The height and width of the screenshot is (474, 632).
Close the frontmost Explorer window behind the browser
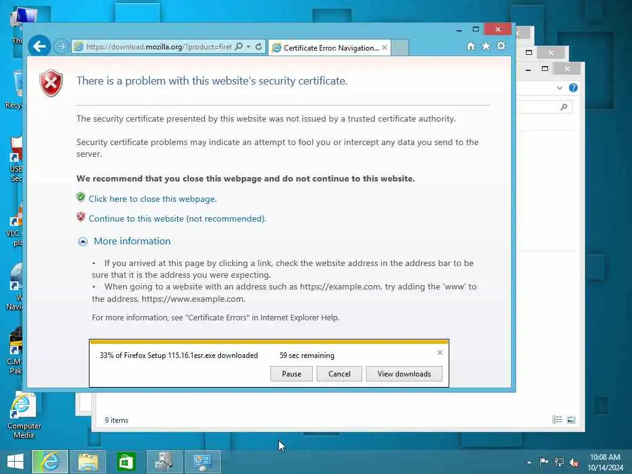coord(567,69)
